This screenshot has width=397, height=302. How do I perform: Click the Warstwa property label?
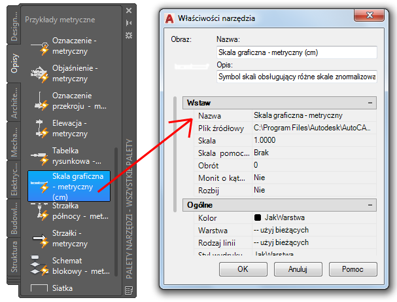point(213,231)
